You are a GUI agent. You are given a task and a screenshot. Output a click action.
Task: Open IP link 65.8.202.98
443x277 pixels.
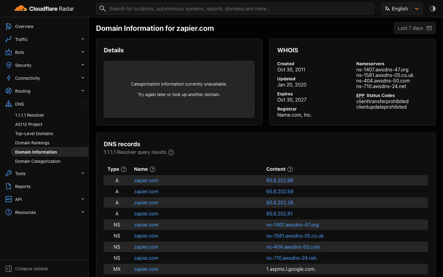tap(280, 180)
